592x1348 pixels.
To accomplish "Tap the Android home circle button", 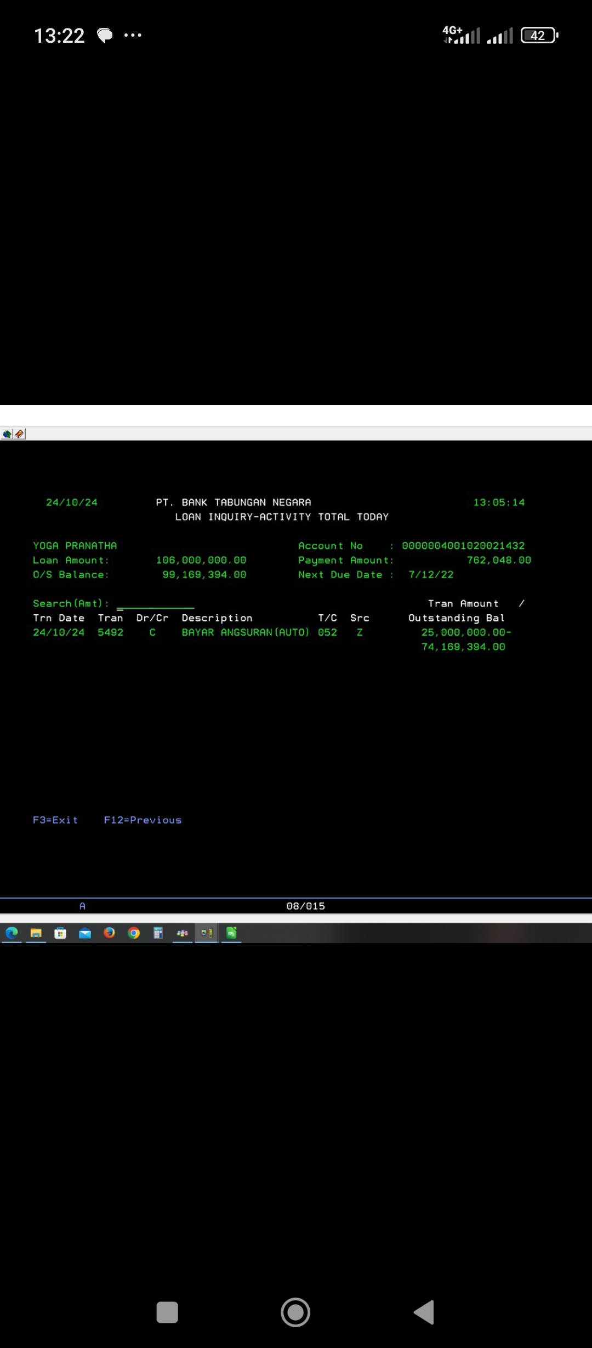I will pyautogui.click(x=295, y=1312).
